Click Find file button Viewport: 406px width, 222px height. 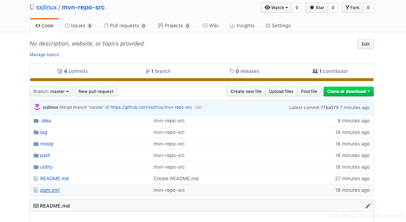[309, 92]
